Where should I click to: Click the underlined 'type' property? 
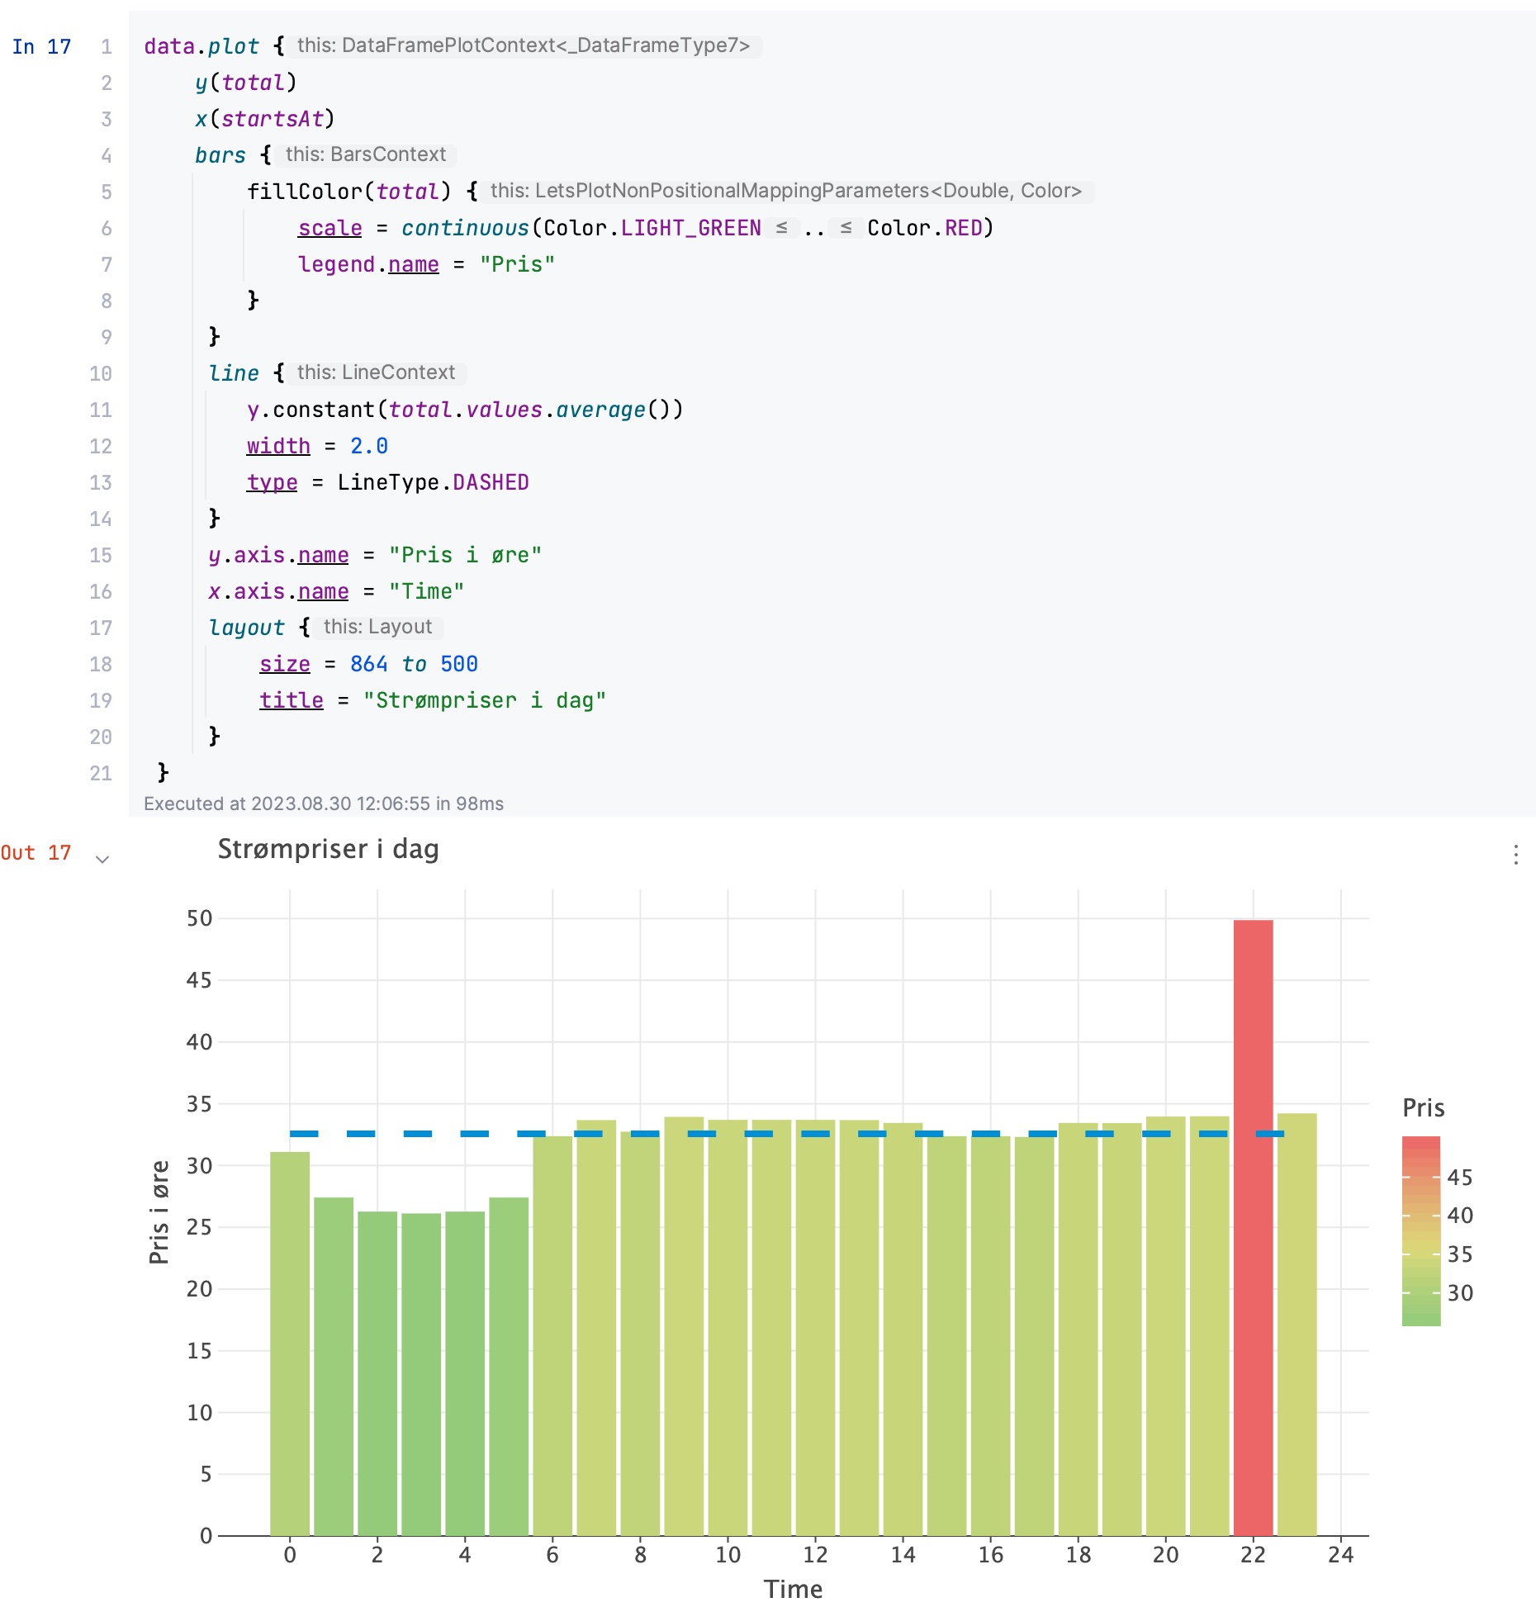pyautogui.click(x=272, y=482)
